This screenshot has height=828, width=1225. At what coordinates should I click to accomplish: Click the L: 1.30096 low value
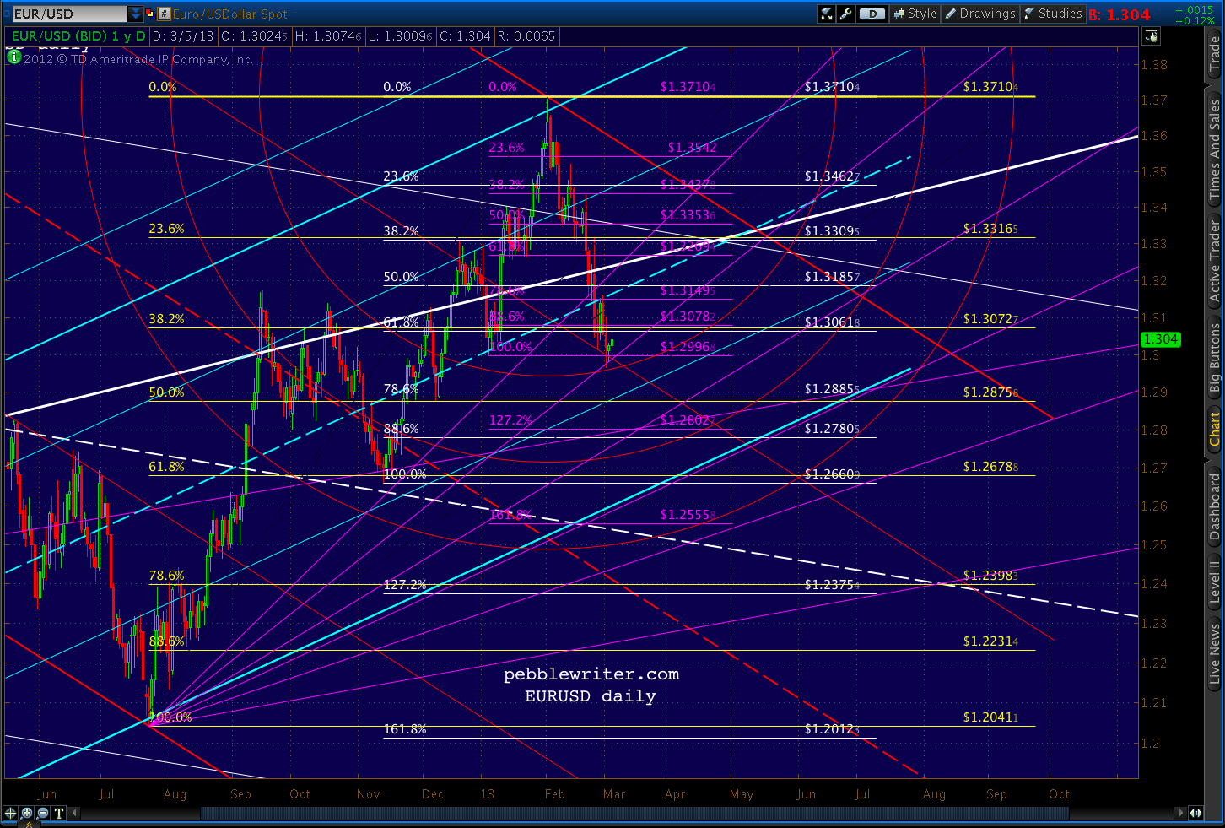coord(401,36)
